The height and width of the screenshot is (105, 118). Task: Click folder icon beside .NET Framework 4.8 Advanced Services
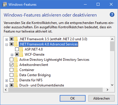(16, 44)
